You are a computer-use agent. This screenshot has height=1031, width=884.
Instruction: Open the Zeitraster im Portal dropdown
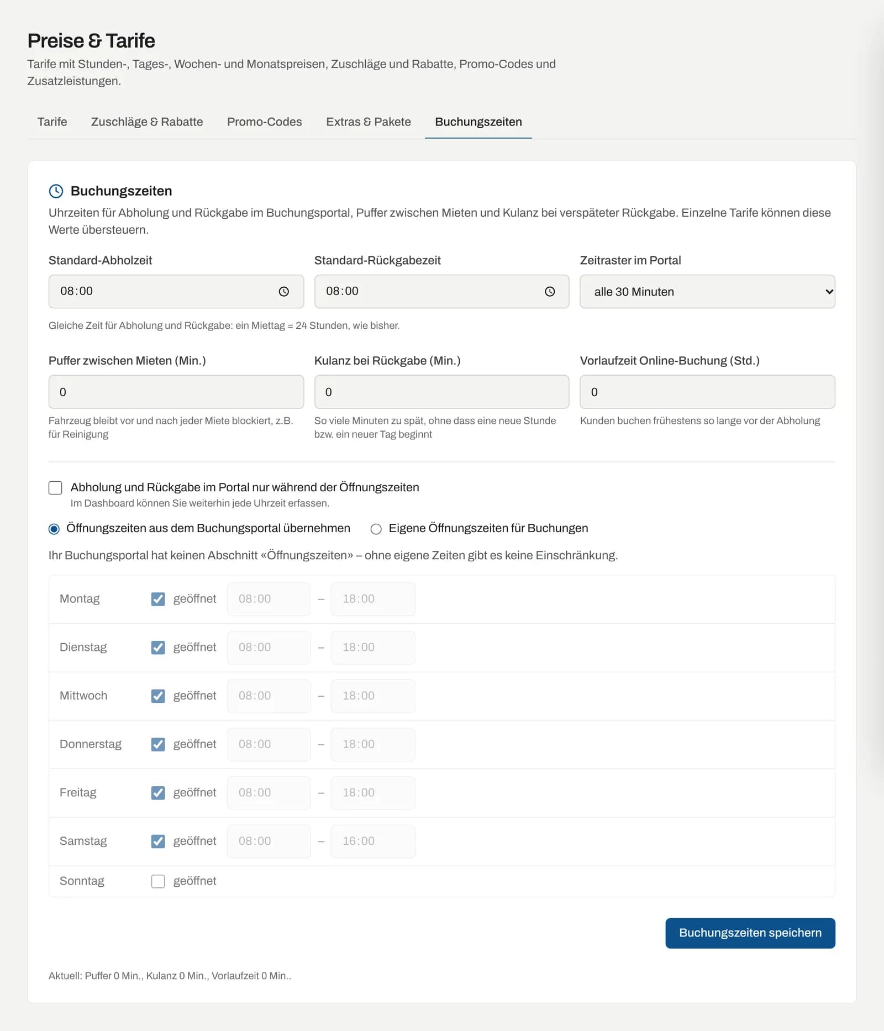click(707, 292)
